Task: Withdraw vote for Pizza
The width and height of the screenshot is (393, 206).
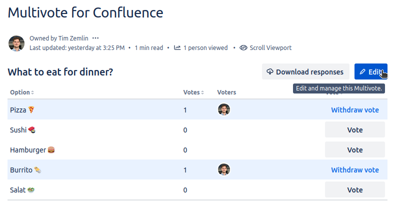Action: [354, 110]
